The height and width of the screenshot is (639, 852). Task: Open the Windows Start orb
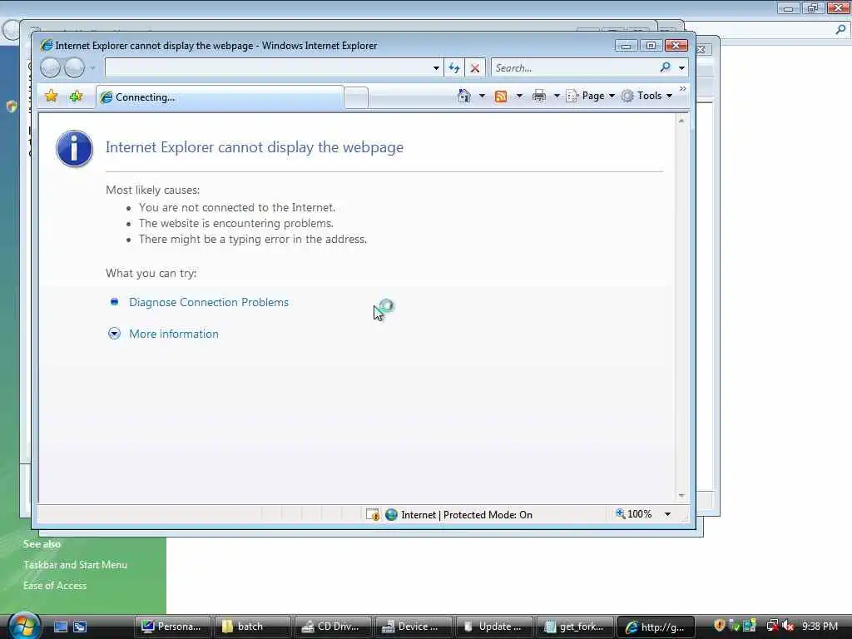(24, 626)
